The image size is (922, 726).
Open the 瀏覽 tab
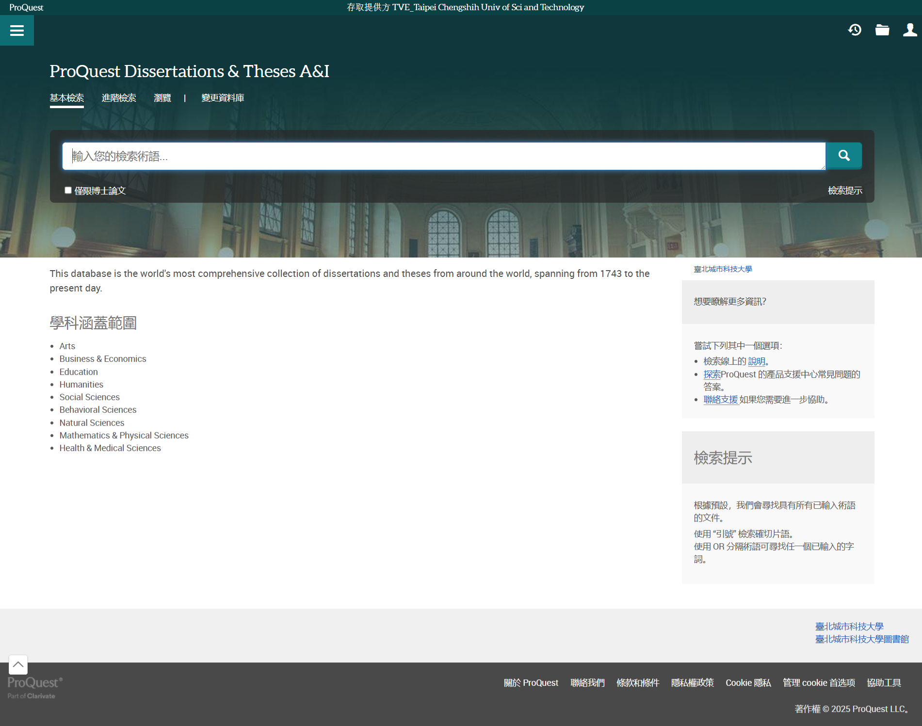pyautogui.click(x=162, y=98)
